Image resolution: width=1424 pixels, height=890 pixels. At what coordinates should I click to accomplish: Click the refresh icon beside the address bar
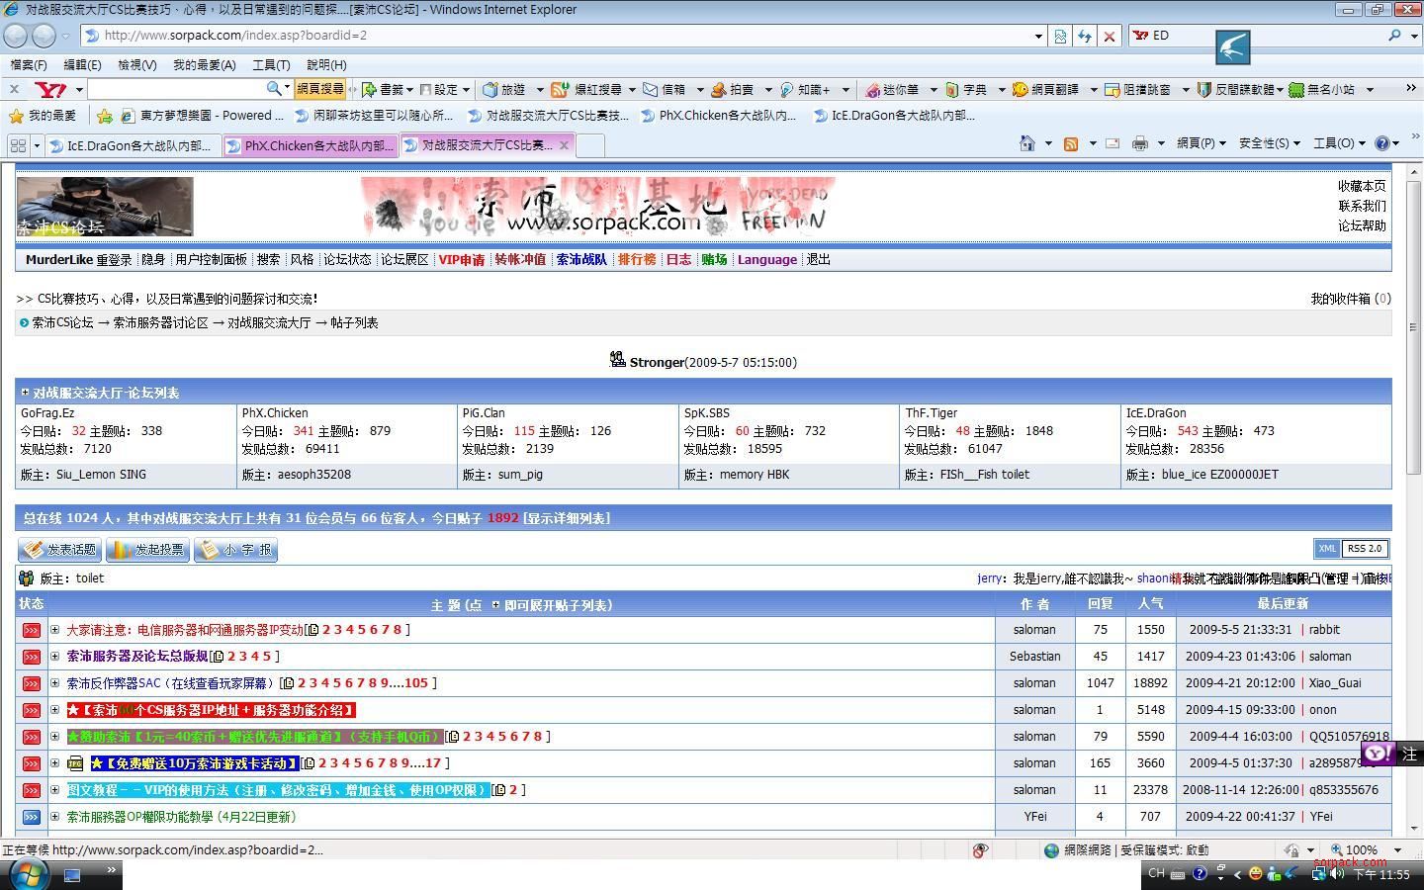point(1085,36)
